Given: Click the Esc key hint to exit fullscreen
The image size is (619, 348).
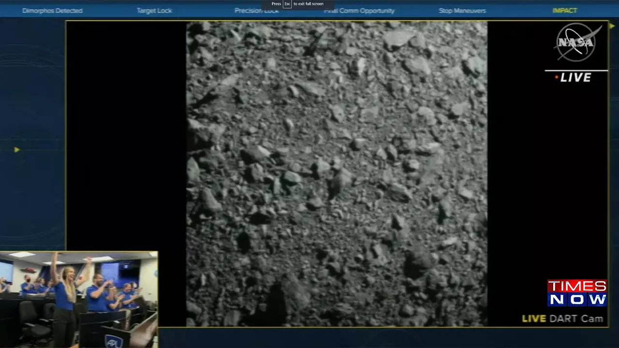Looking at the screenshot, I should (x=287, y=3).
